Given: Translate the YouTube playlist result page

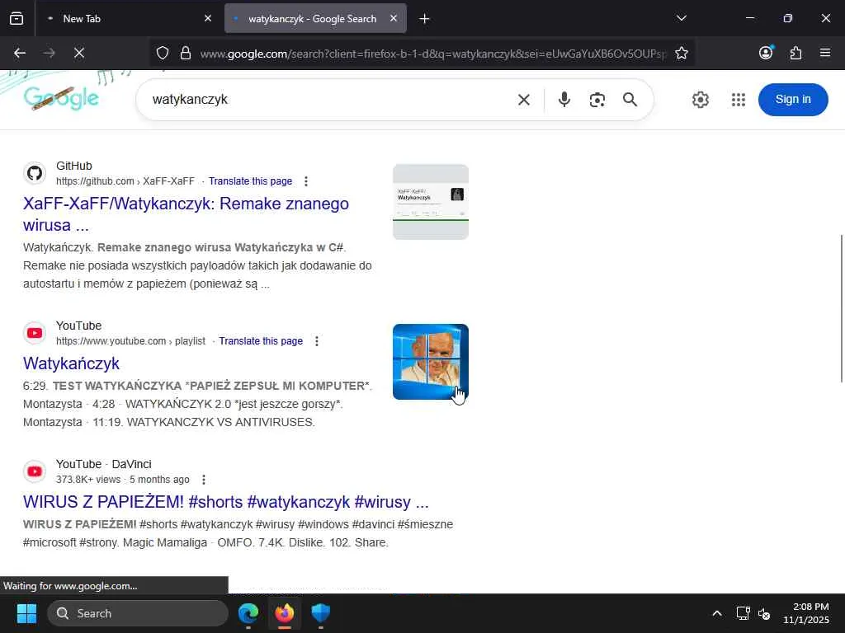Looking at the screenshot, I should click(261, 341).
